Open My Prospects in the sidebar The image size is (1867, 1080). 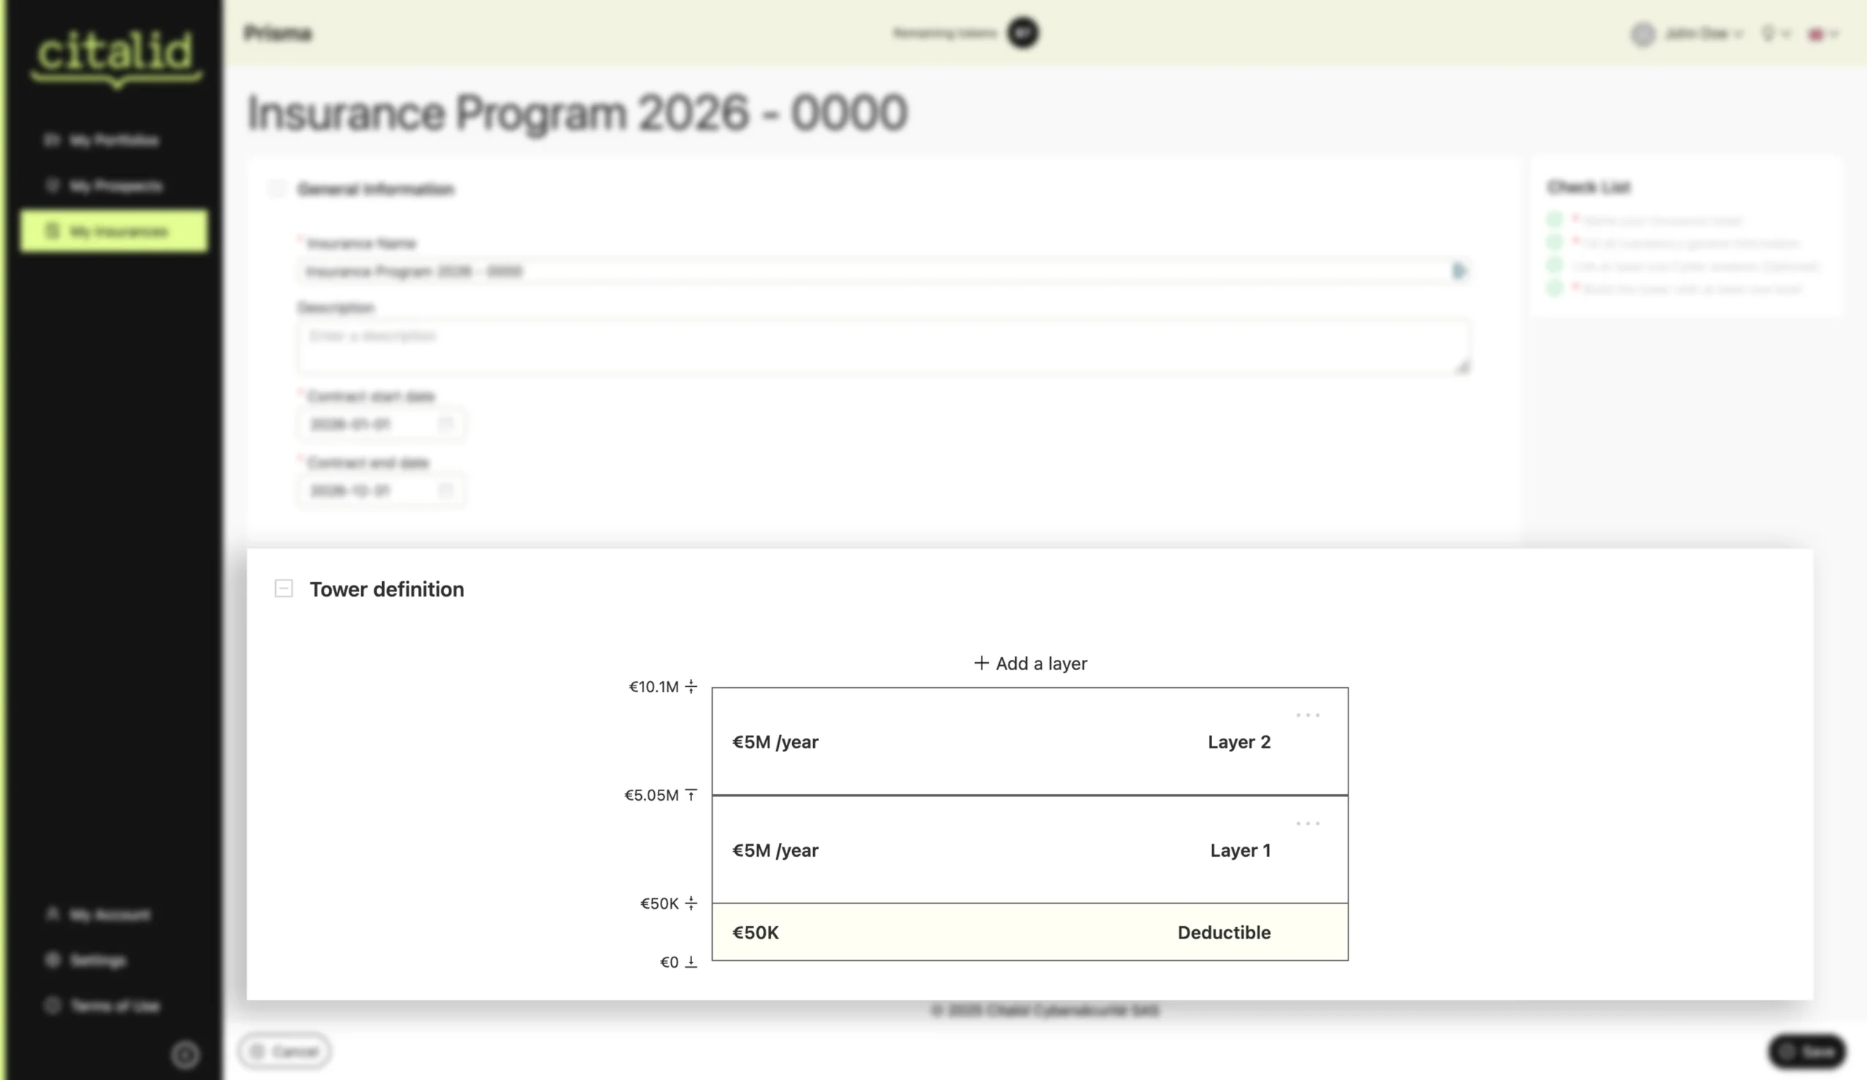(x=114, y=185)
